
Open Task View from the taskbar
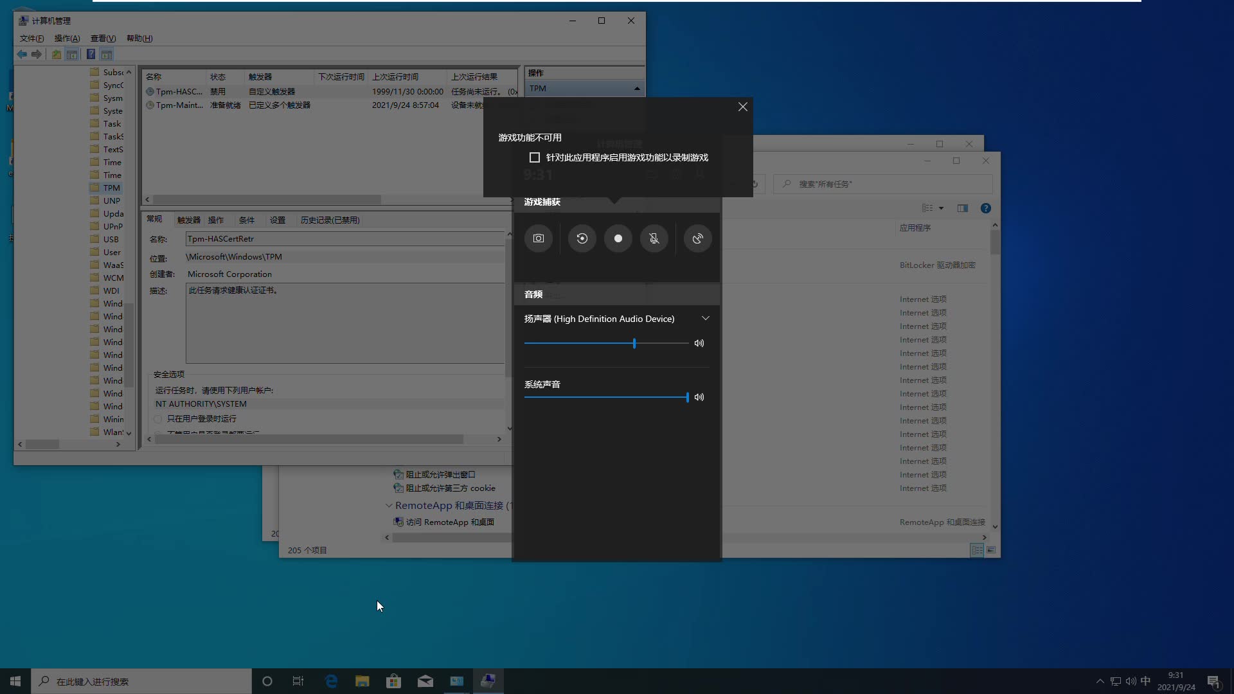298,681
